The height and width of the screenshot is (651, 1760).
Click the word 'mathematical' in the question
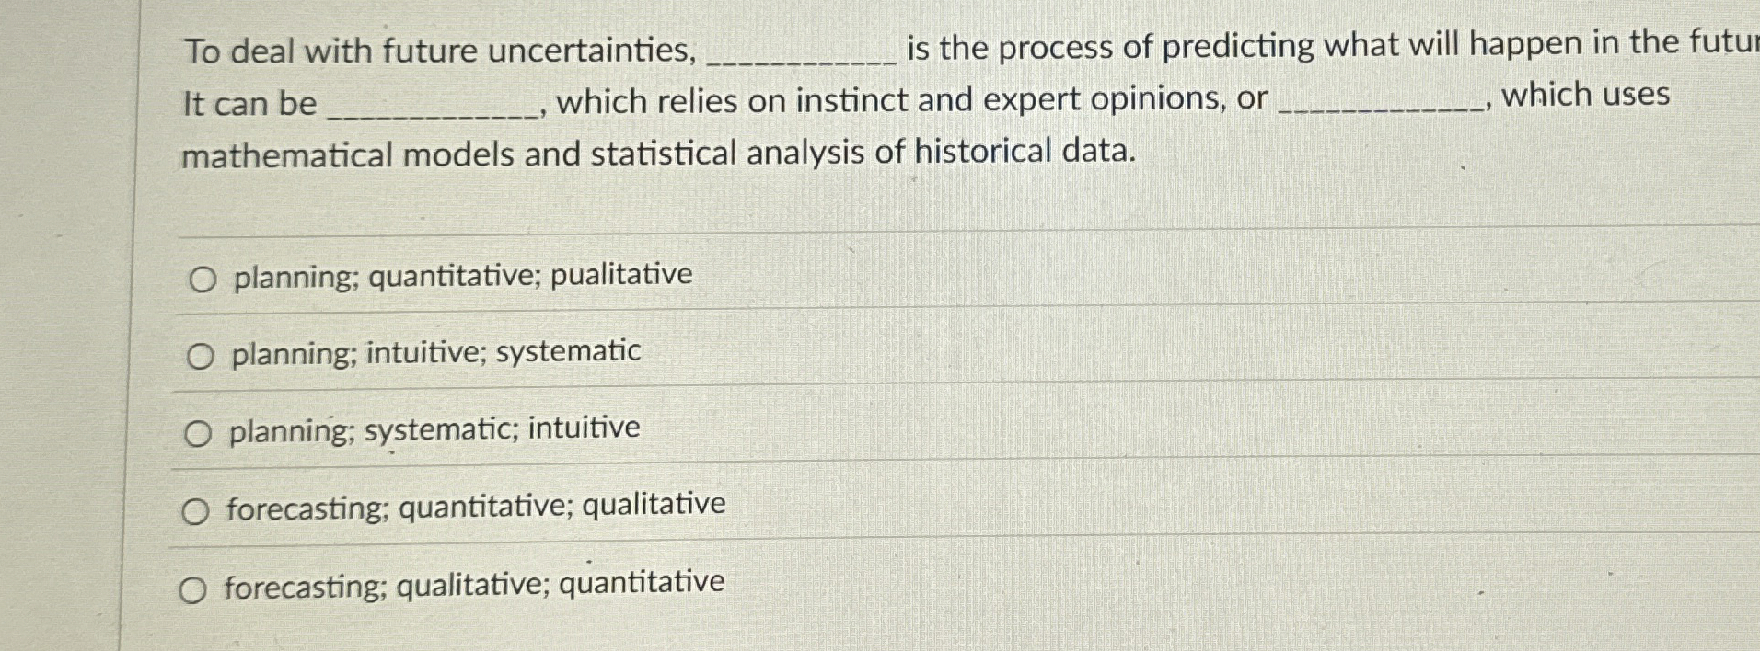[x=287, y=155]
